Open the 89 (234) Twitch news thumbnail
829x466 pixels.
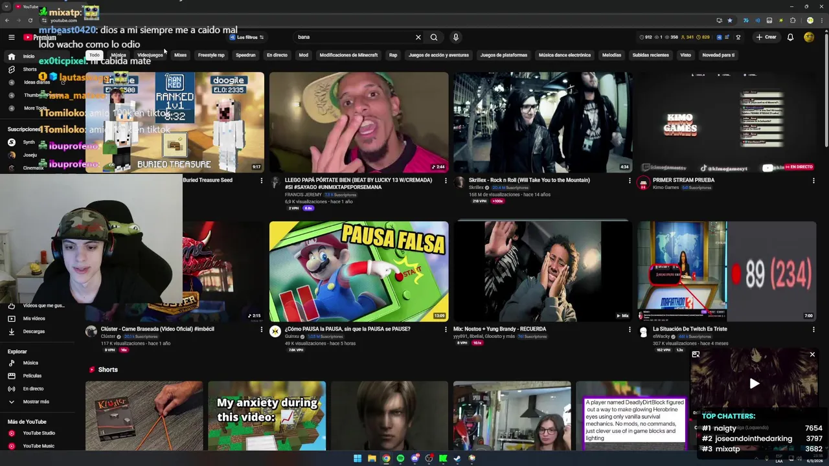(727, 271)
